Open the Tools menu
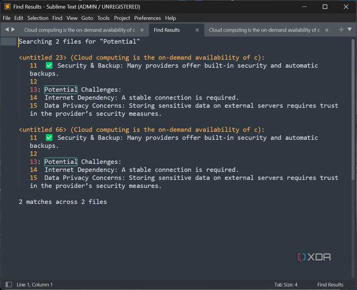Screen dimensions: 357x290 click(x=103, y=18)
